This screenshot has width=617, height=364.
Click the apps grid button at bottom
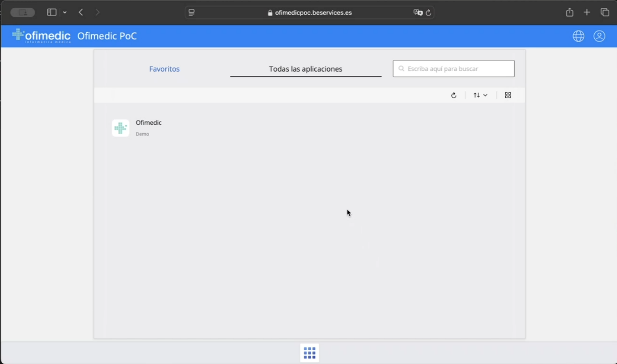coord(309,353)
